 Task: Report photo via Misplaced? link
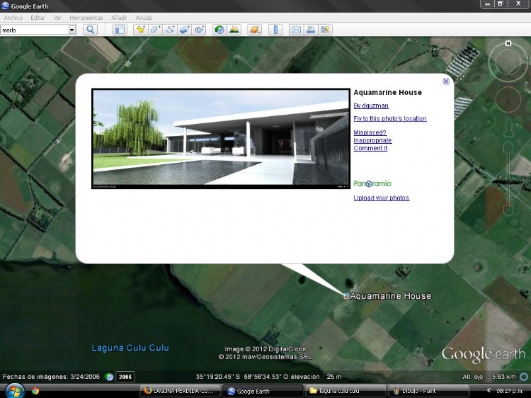370,132
